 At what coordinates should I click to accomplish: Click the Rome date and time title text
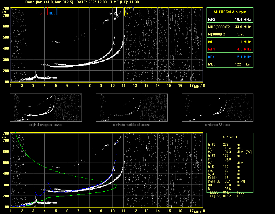coord(82,2)
